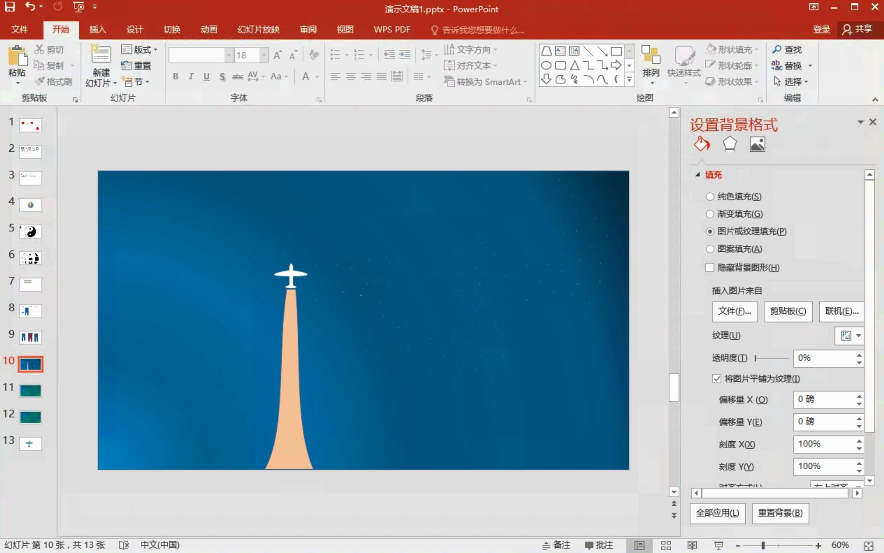Select Picture or texture fill (图片或纹理填充)

click(x=710, y=231)
